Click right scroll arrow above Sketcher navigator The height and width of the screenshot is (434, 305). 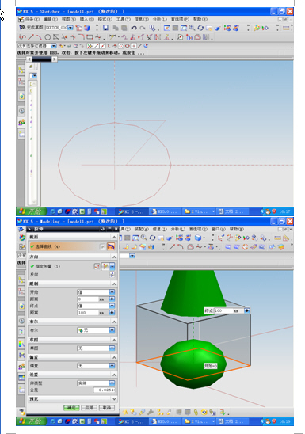coord(55,59)
